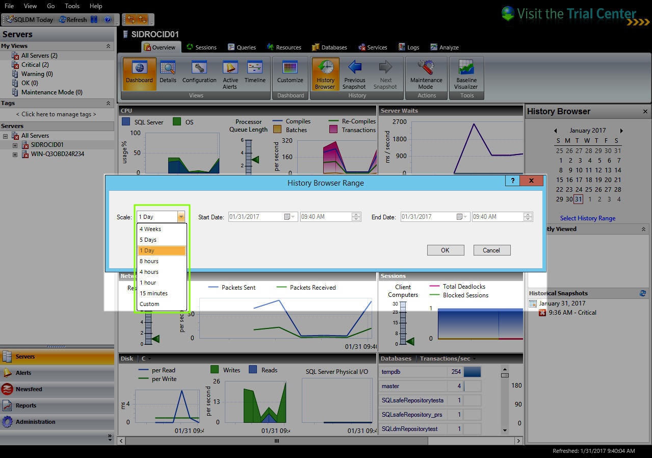Switch to the Sessions tab

click(201, 47)
